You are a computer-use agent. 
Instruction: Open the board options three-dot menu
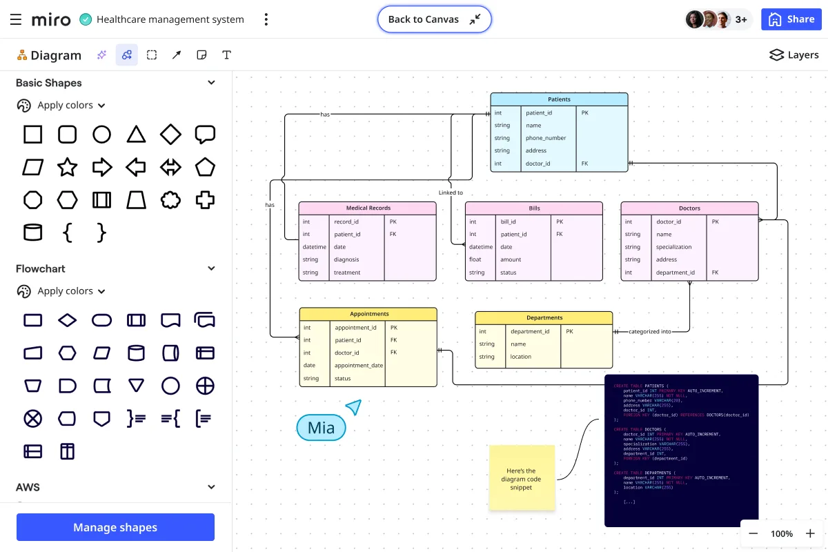pyautogui.click(x=266, y=19)
